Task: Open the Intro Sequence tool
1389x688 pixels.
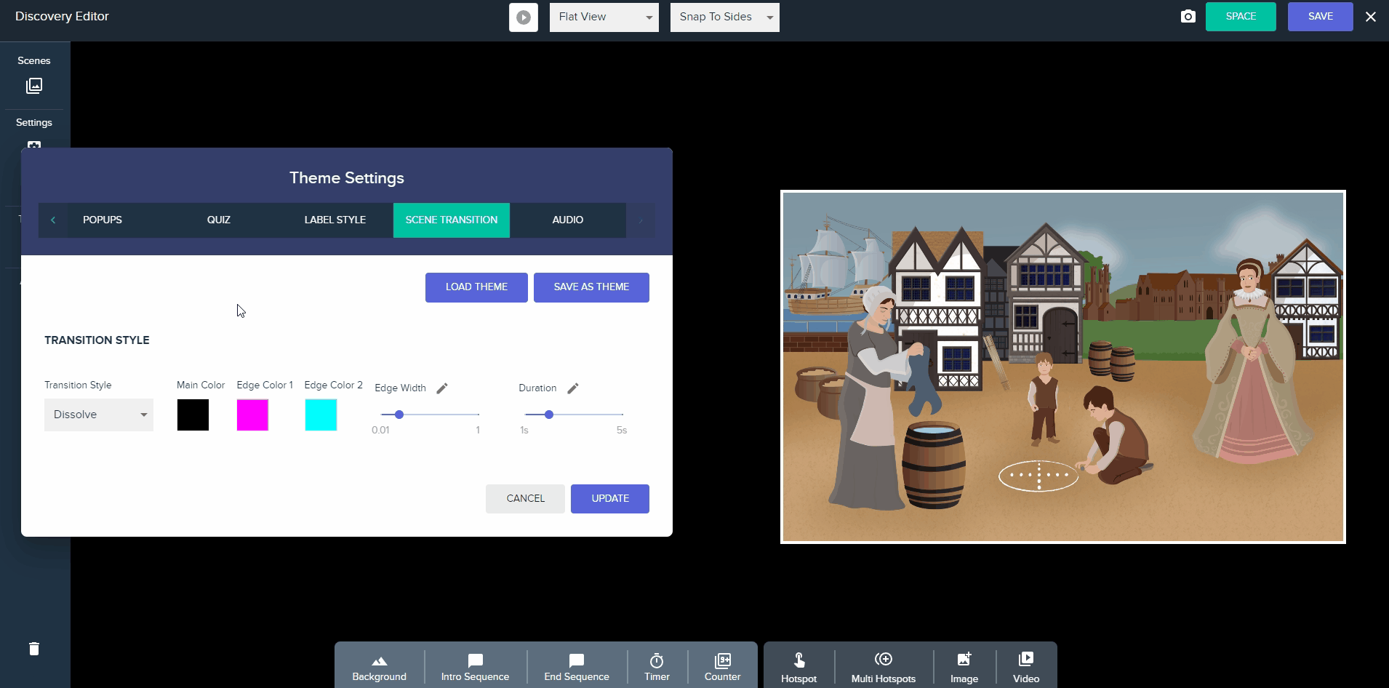Action: [475, 668]
